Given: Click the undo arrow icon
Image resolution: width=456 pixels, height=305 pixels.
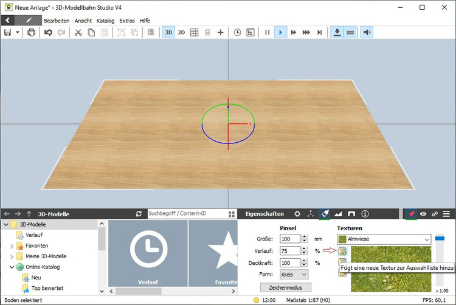Looking at the screenshot, I should [x=48, y=32].
